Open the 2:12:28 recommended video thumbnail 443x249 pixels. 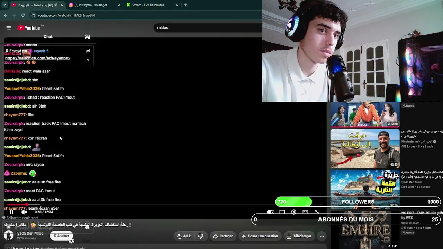point(365,114)
